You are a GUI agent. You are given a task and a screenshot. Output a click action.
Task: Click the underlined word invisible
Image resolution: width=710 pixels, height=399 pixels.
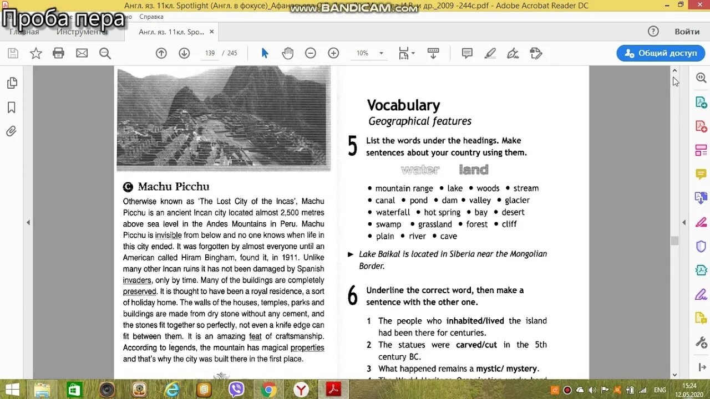point(168,235)
